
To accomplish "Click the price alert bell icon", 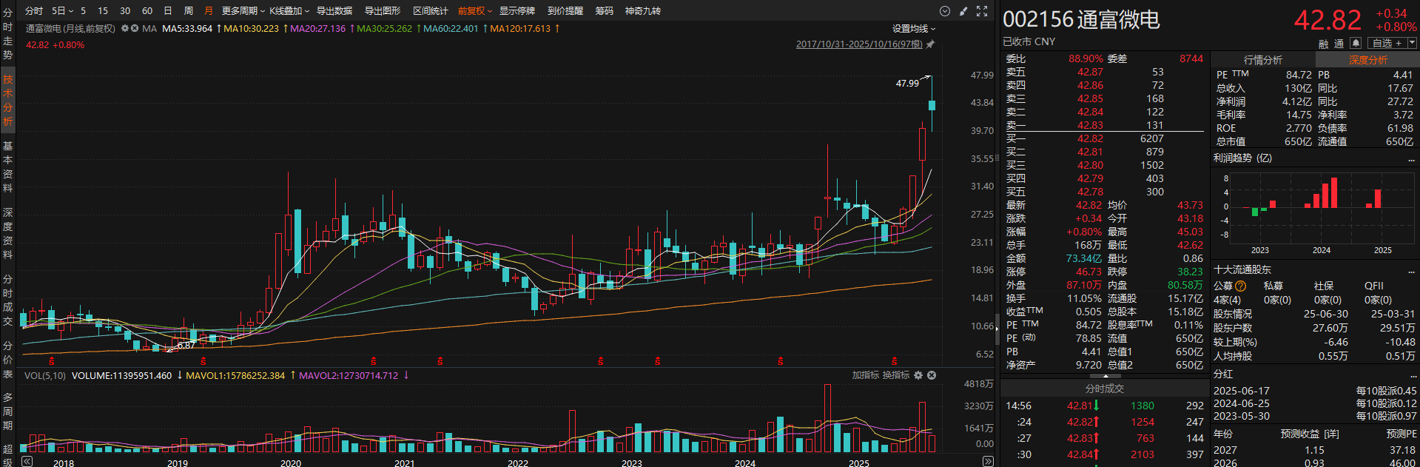I will click(1356, 43).
